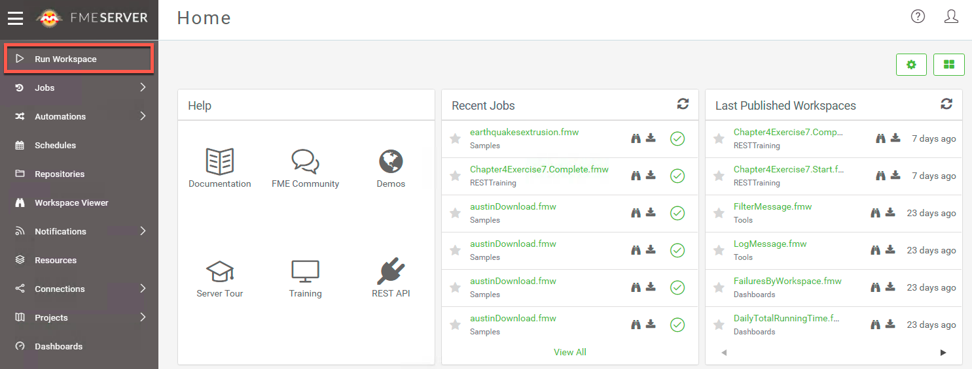Image resolution: width=972 pixels, height=369 pixels.
Task: Download FilterMessage.fmw workspace
Action: pyautogui.click(x=890, y=212)
